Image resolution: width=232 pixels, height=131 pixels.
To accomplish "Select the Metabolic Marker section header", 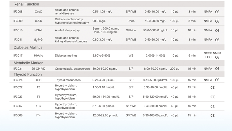I will 30,63.
